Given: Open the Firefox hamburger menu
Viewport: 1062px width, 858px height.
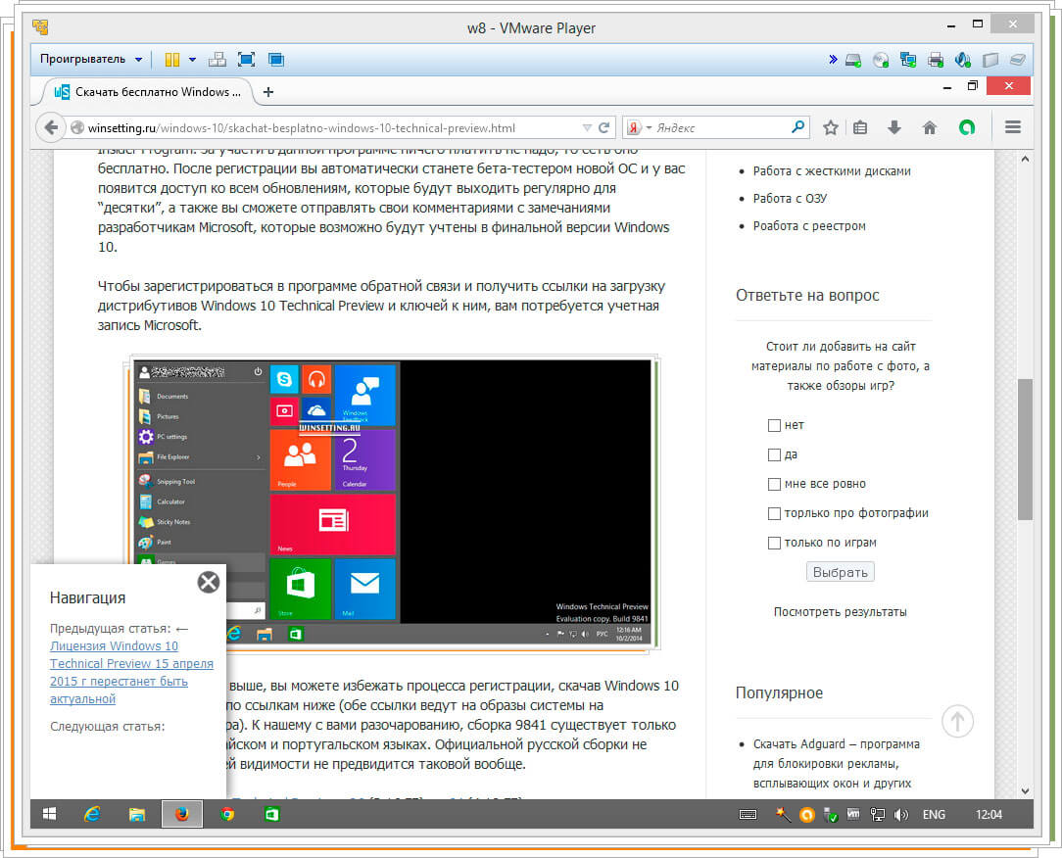Looking at the screenshot, I should (1013, 127).
